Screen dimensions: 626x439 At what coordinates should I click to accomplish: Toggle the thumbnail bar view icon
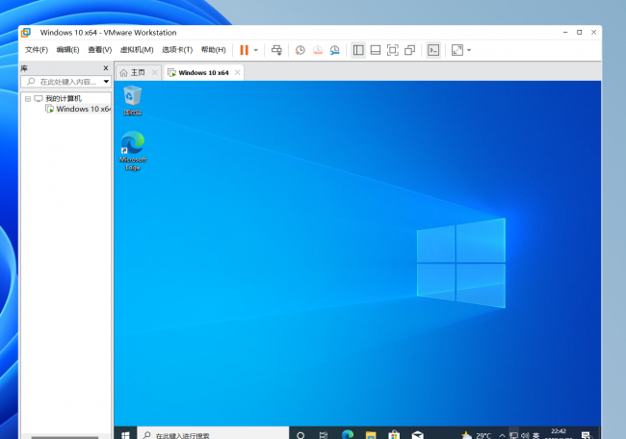click(x=376, y=50)
